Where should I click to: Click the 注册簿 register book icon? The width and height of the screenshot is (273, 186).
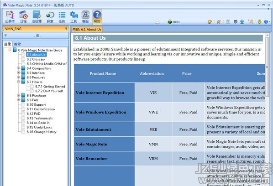pyautogui.click(x=37, y=17)
